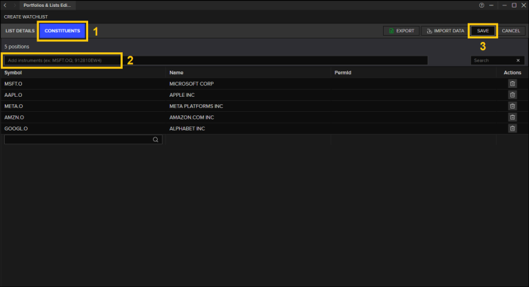This screenshot has height=287, width=529.
Task: Open the more options ellipsis in title bar
Action: [x=491, y=5]
